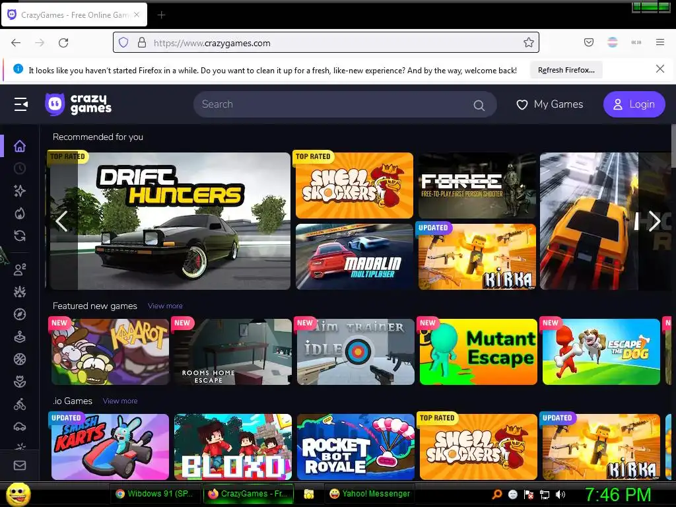Screen dimensions: 676x507
Task: Open the Drift Hunters game
Action: click(x=170, y=221)
